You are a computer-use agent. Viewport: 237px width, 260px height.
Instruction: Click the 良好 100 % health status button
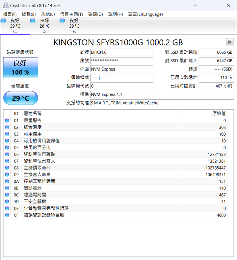click(x=20, y=68)
